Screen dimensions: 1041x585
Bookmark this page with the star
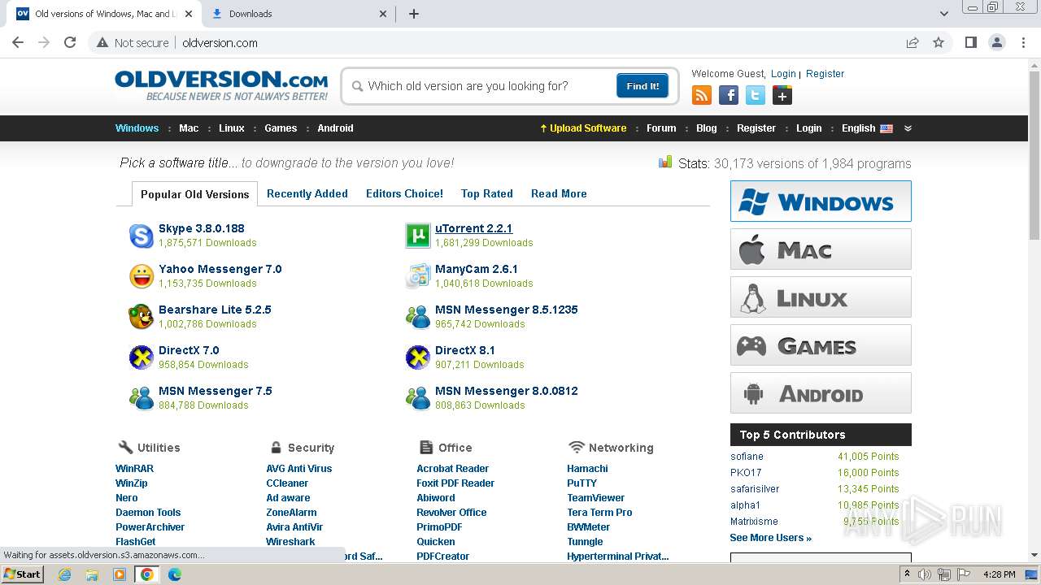(x=939, y=42)
